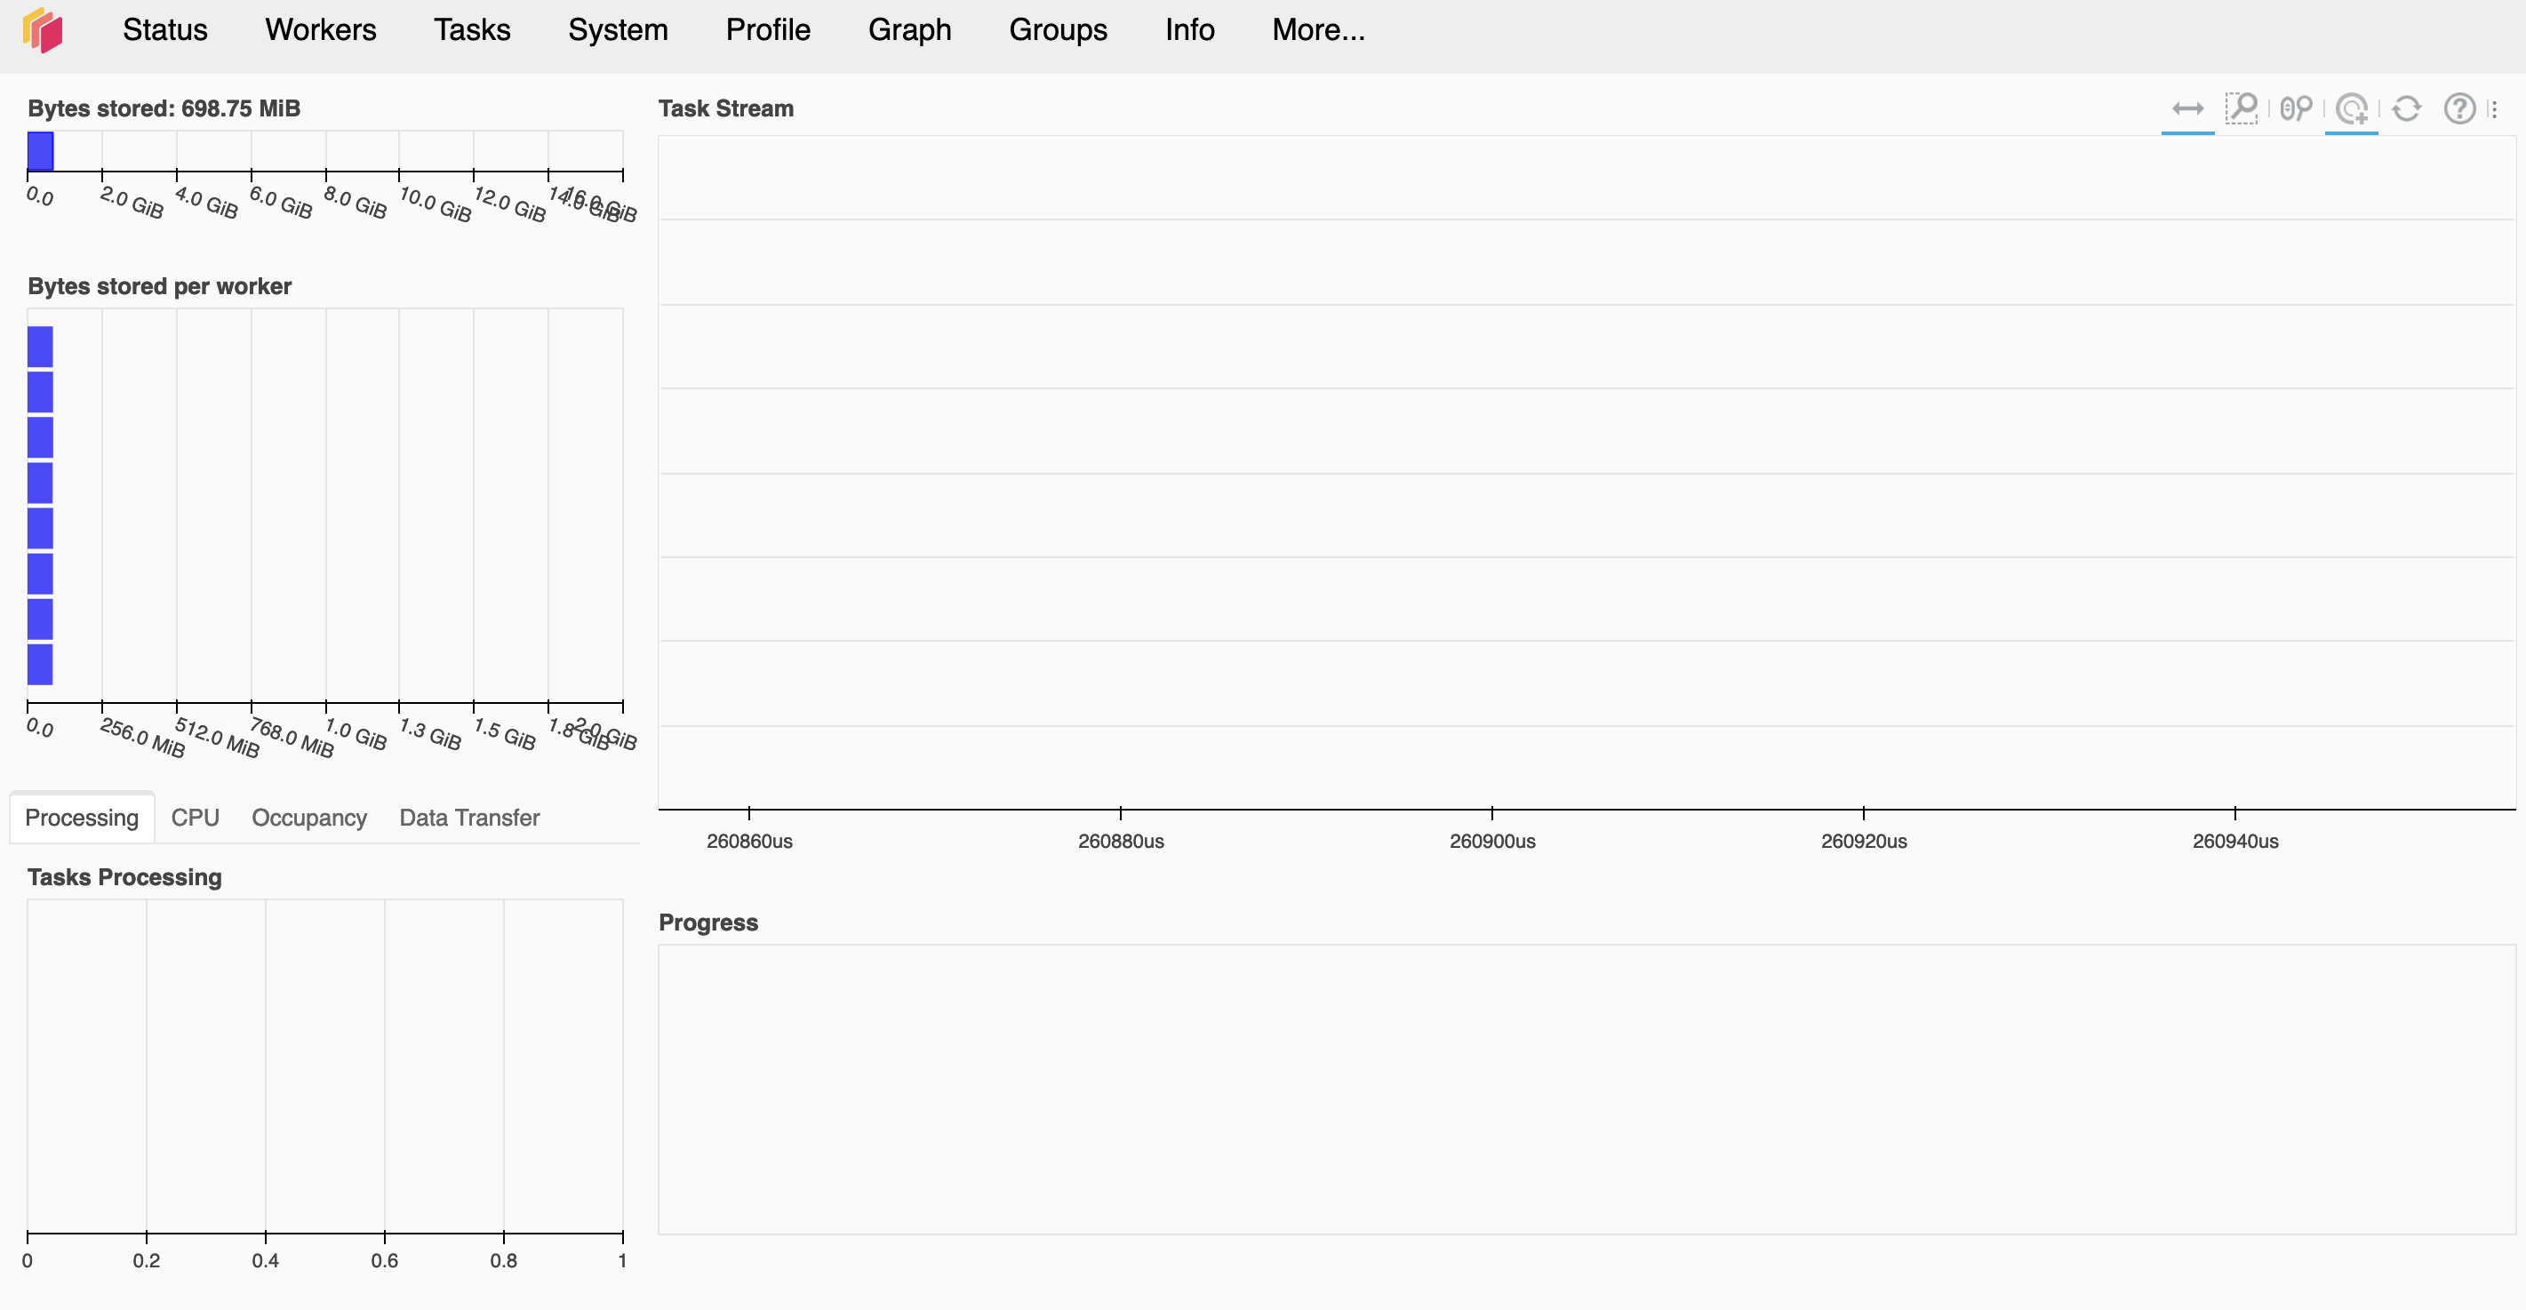Image resolution: width=2526 pixels, height=1310 pixels.
Task: Click the total bytes stored bar
Action: tap(40, 152)
